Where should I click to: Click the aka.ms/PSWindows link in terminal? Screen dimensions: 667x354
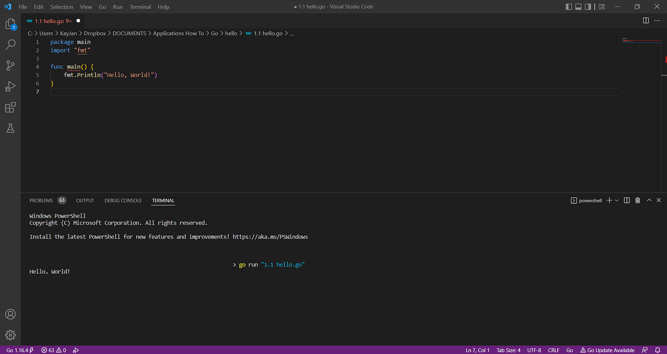pyautogui.click(x=270, y=237)
